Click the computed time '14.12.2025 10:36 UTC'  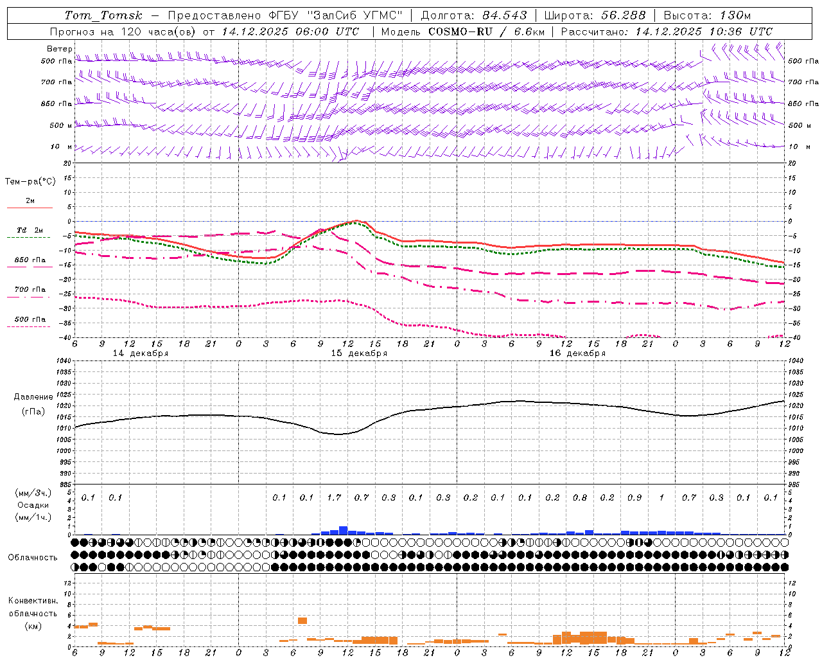[704, 31]
